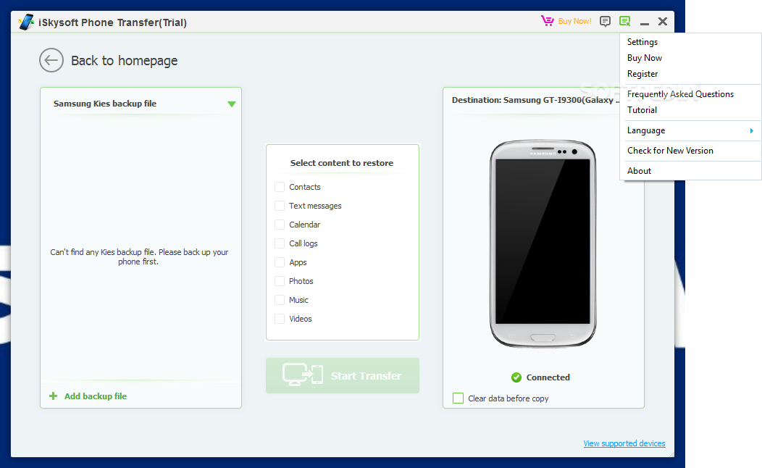
Task: Click the Can't find any Kies backup message
Action: pos(139,256)
